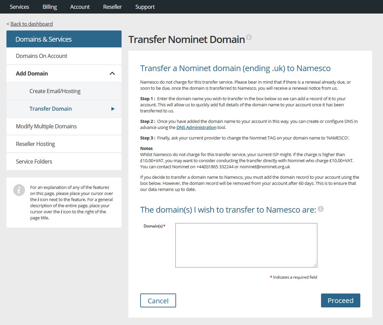Click the Add Domain label
The height and width of the screenshot is (325, 383).
click(32, 73)
